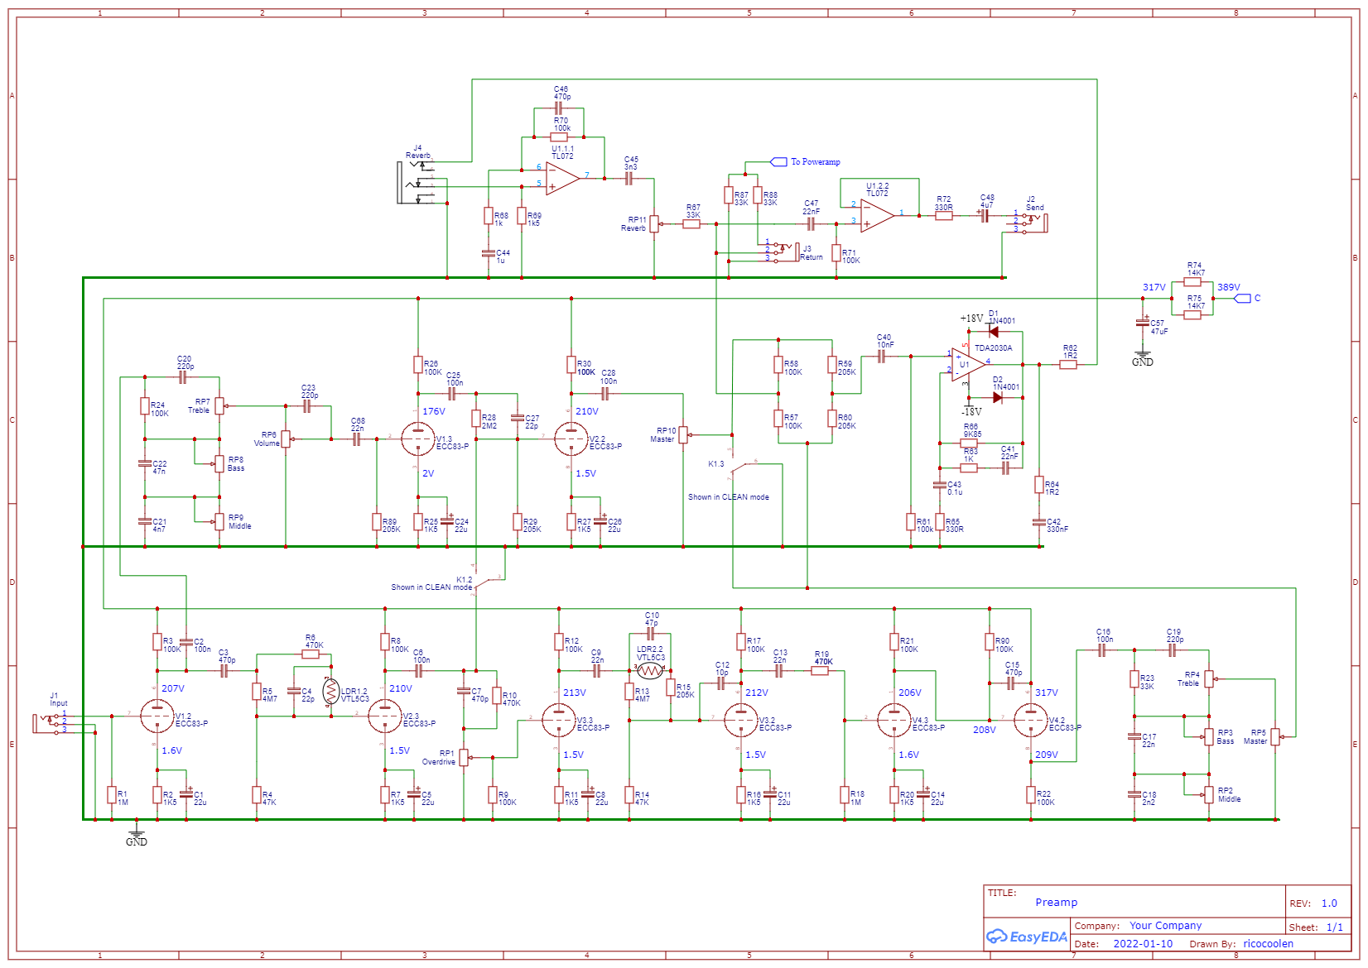Click the '317V' label left of R74
1368x968 pixels.
coord(1154,288)
